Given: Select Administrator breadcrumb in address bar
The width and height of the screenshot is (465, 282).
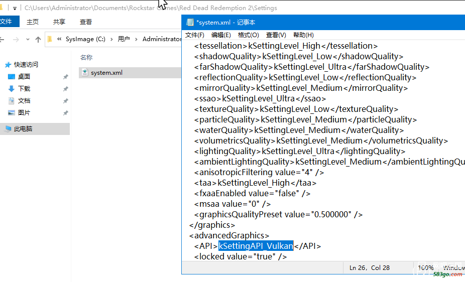Looking at the screenshot, I should [162, 39].
